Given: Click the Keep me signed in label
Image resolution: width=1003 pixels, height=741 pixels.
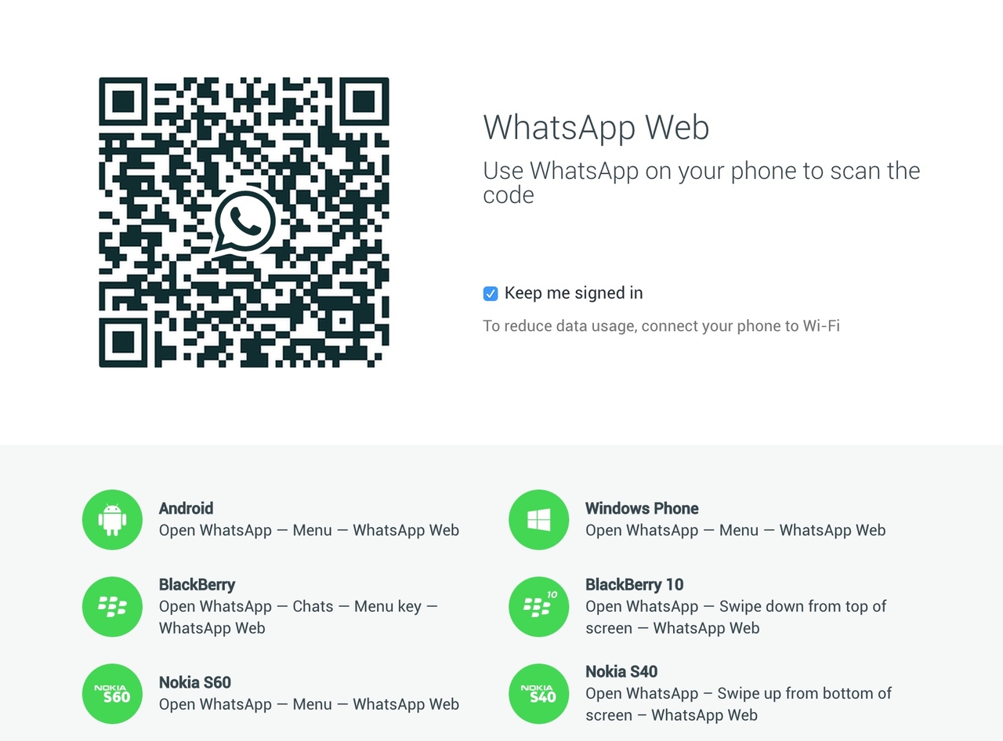Looking at the screenshot, I should click(x=574, y=293).
